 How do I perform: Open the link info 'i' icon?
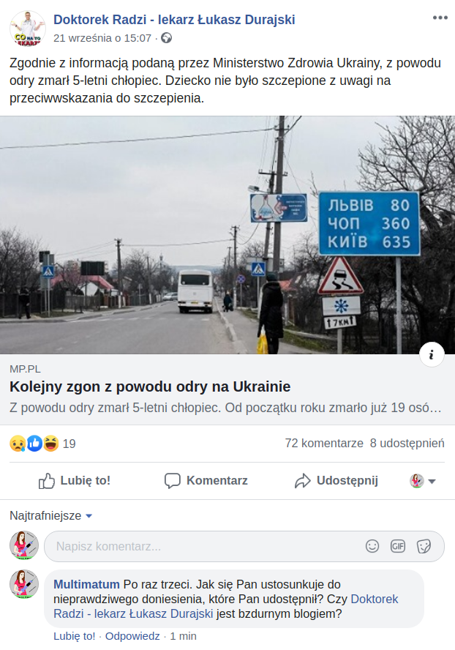(x=432, y=354)
